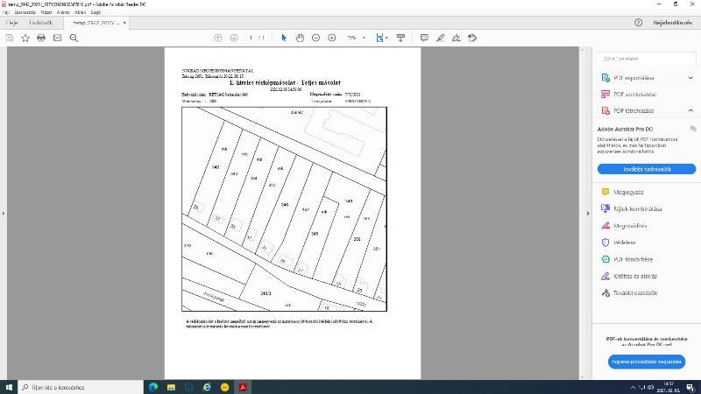The width and height of the screenshot is (701, 394).
Task: Send file by email envelope icon
Action: click(x=57, y=38)
